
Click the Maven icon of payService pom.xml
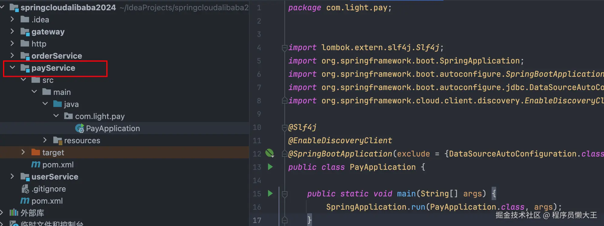point(36,164)
